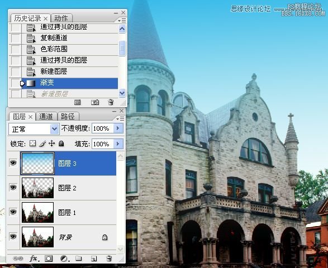
Task: Select 图层 1 layer name
Action: (67, 213)
